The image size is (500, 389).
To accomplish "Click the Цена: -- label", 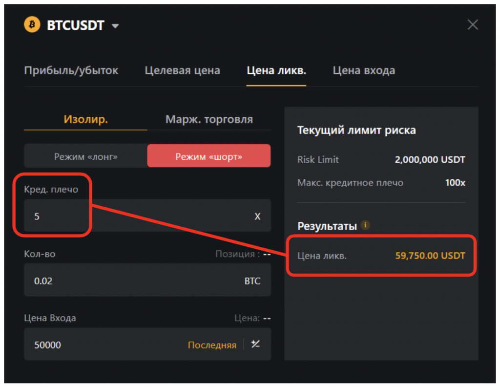I will pos(252,318).
